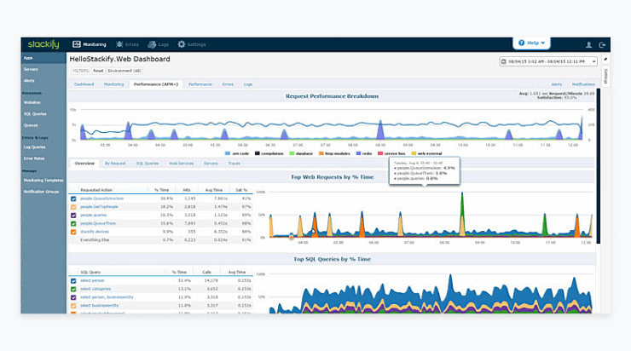The height and width of the screenshot is (351, 631).
Task: Uncheck people.QueueThem request checkbox
Action: coord(73,223)
